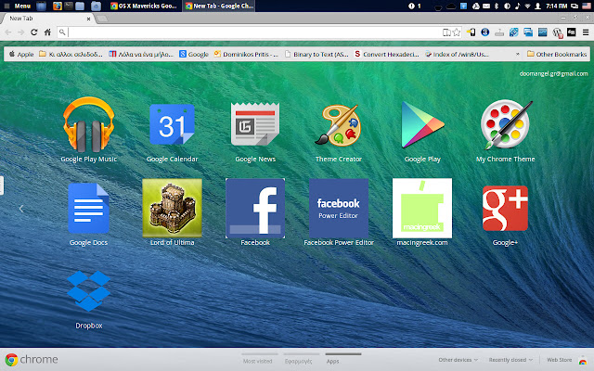
Task: Switch to the Most visited page
Action: [x=258, y=361]
